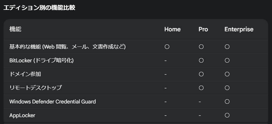Click the Enterprise circle for Credential Guard
The image size is (272, 124).
pyautogui.click(x=227, y=102)
